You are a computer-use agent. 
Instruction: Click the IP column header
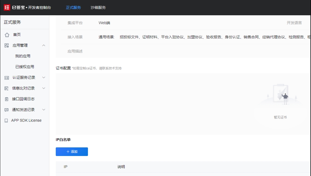(x=66, y=167)
